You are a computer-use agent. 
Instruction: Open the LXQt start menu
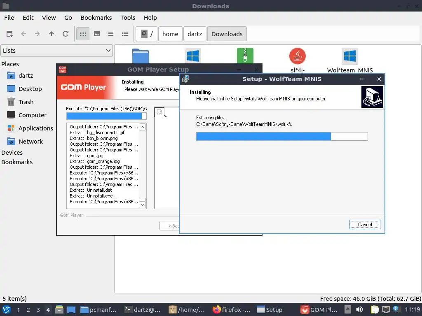7,309
